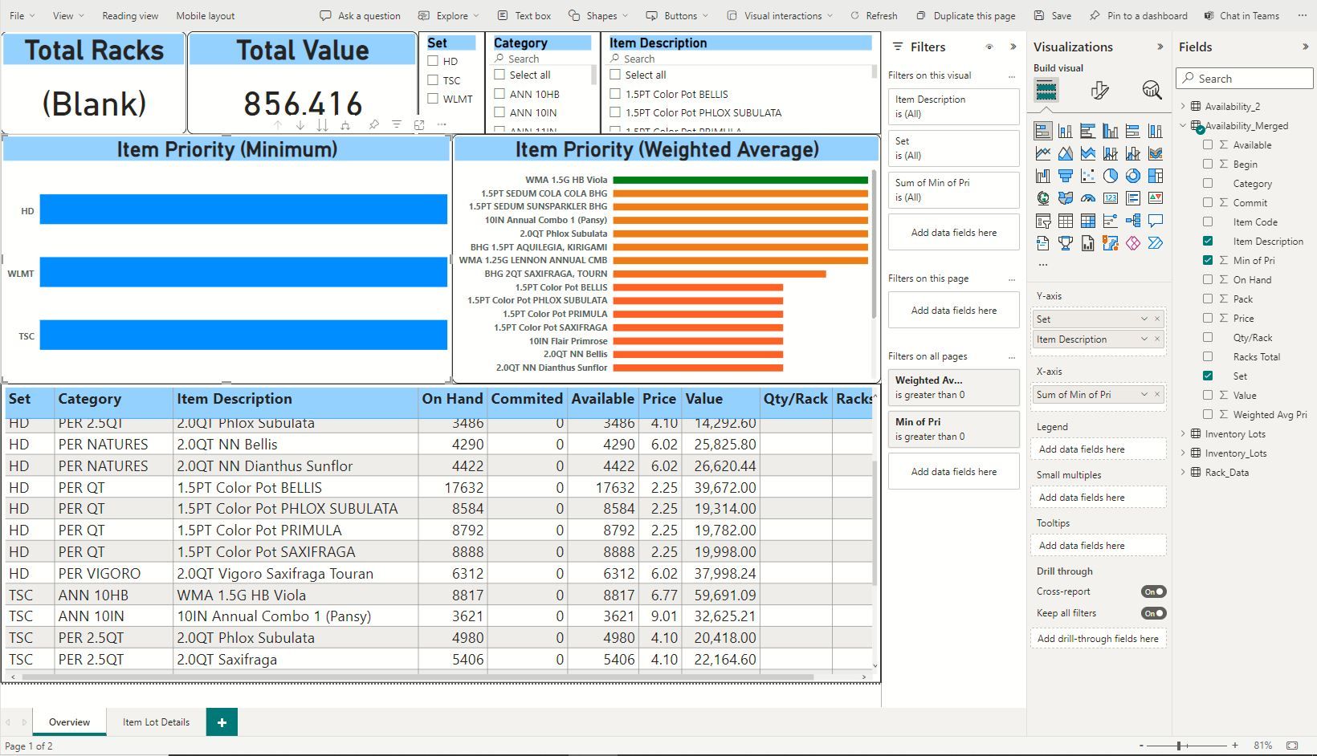Click the expand-all-down-one-level fork icon
This screenshot has width=1317, height=756.
[345, 124]
